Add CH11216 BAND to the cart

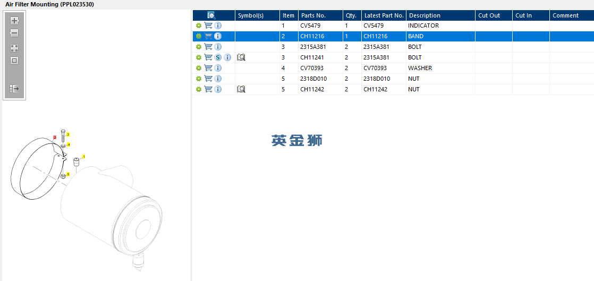point(208,36)
